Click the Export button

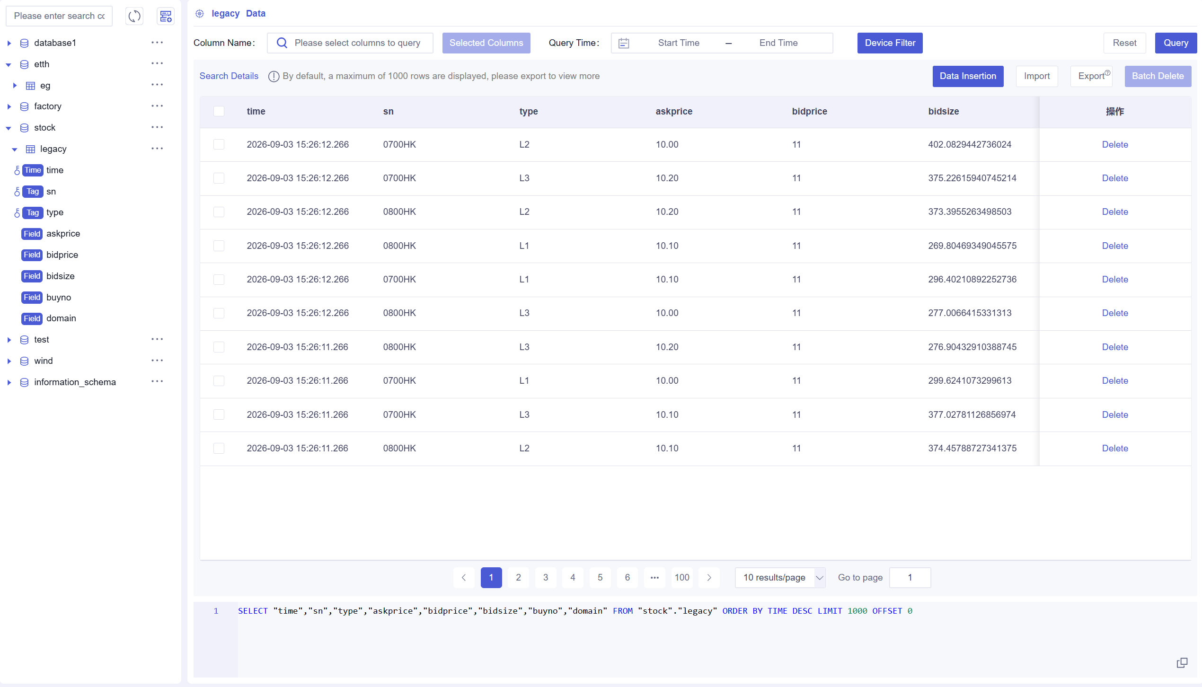click(1091, 76)
